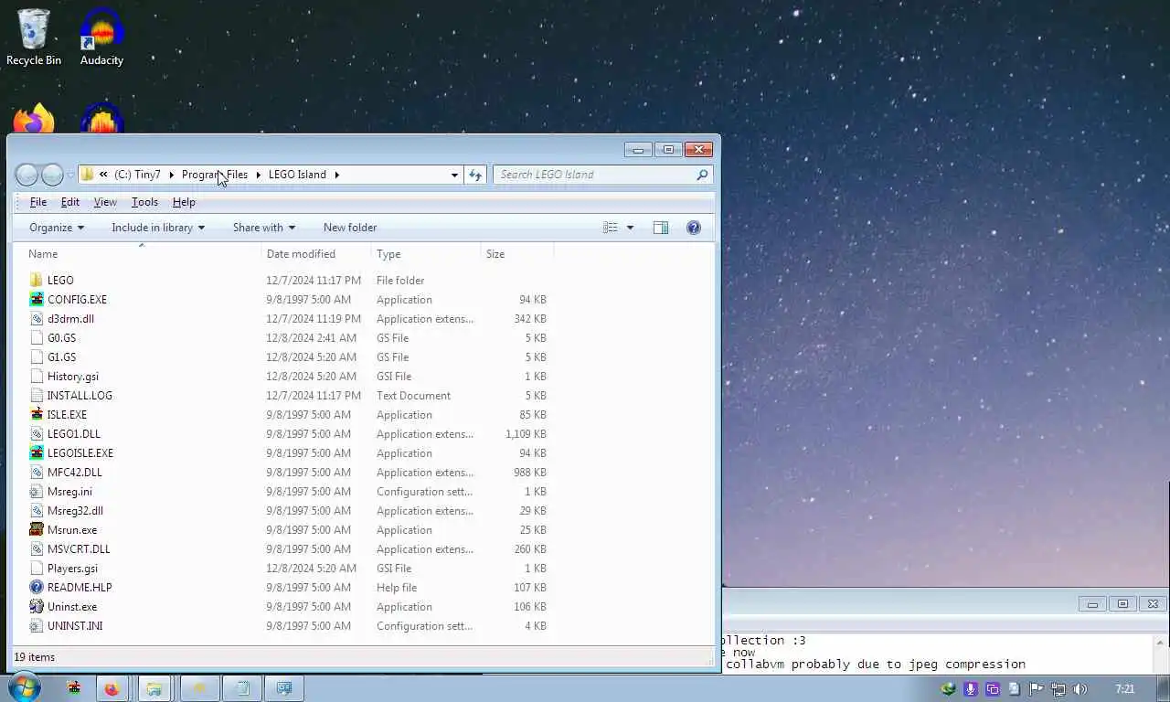The height and width of the screenshot is (702, 1170).
Task: Open the Tools menu
Action: click(144, 202)
